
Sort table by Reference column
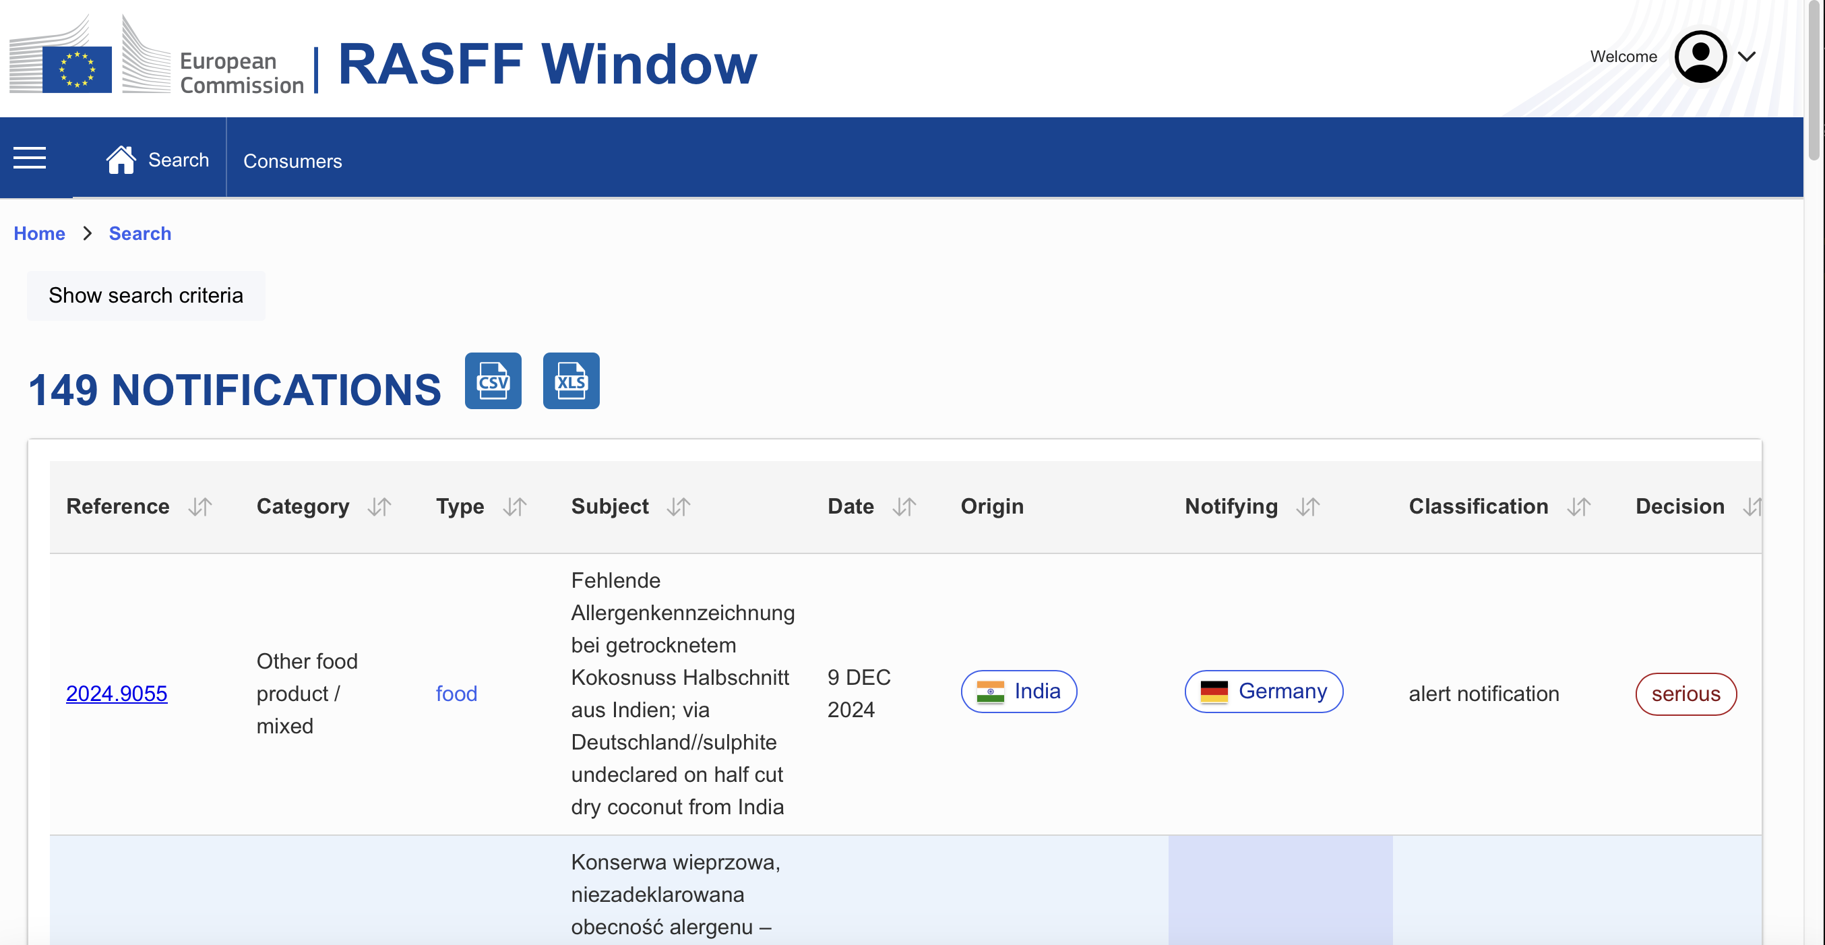coord(201,506)
